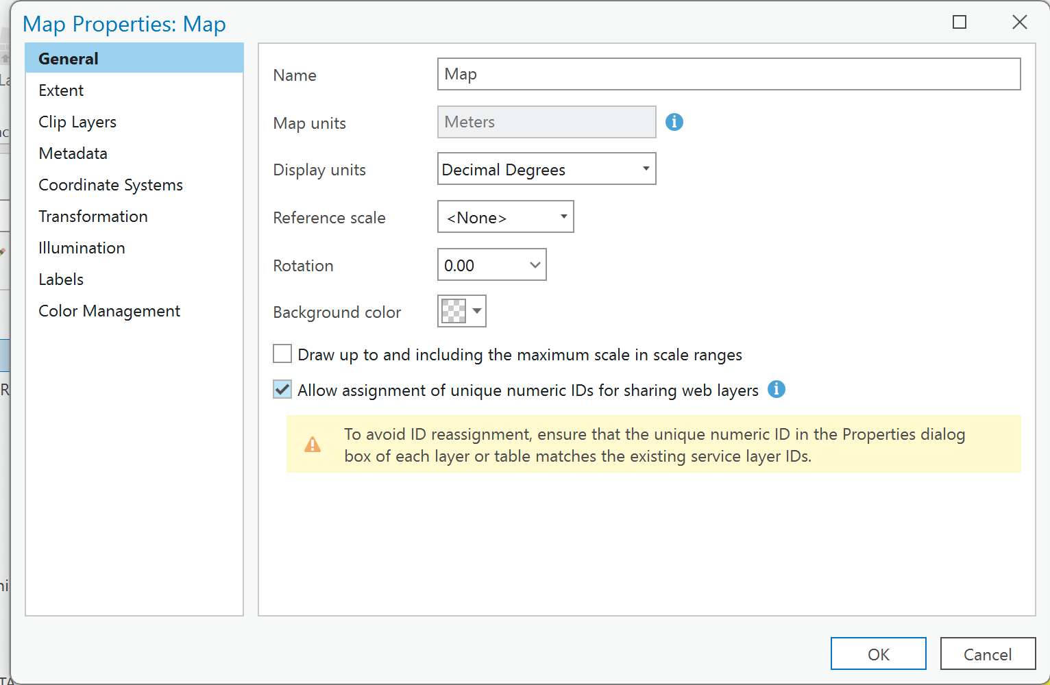Close the Map Properties dialog window

coord(1019,23)
